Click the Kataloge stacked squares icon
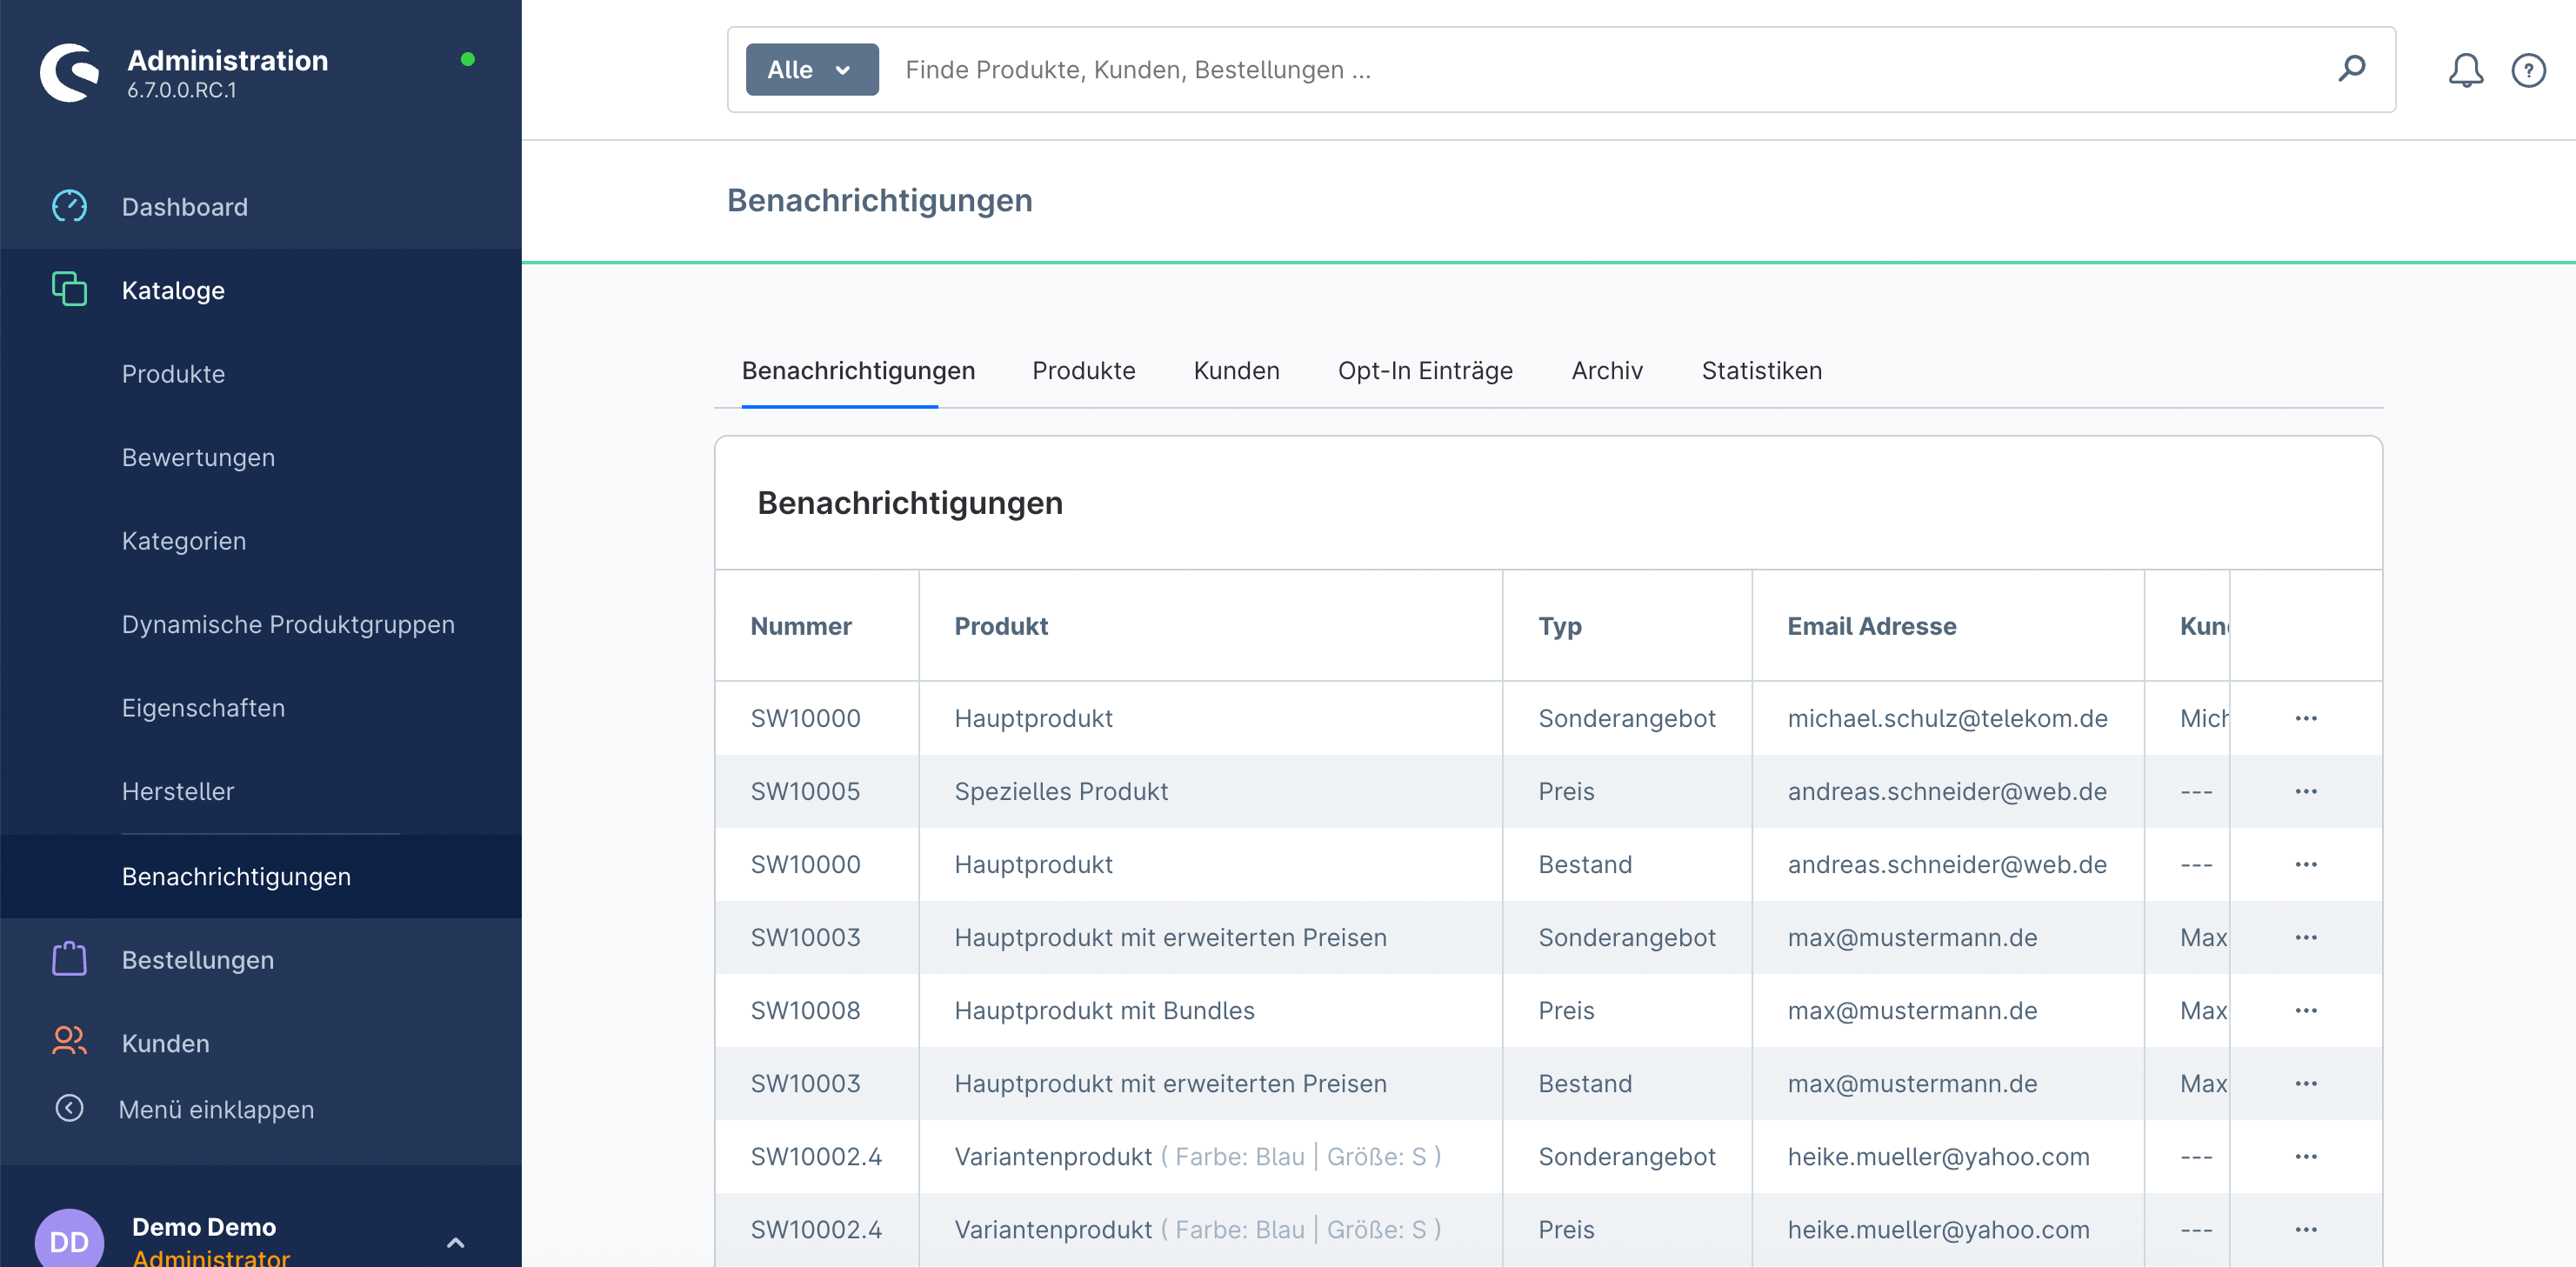Viewport: 2576px width, 1267px height. pyautogui.click(x=69, y=289)
